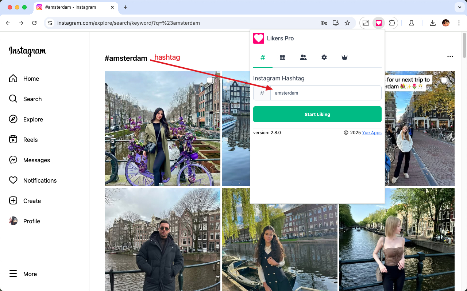
Task: Open Likers Pro settings via gear icon
Action: pos(324,57)
